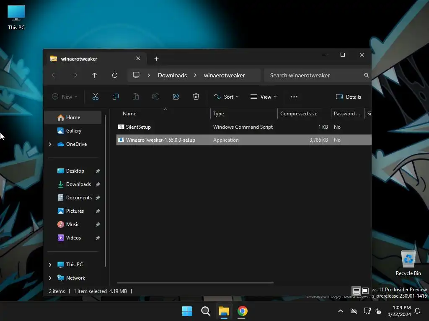Image resolution: width=429 pixels, height=321 pixels.
Task: Sort by Type column header
Action: tap(244, 114)
